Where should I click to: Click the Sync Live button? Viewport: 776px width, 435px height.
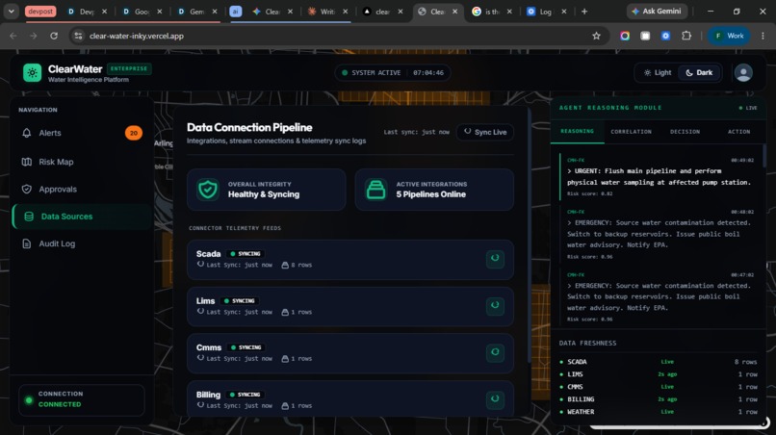click(x=485, y=132)
